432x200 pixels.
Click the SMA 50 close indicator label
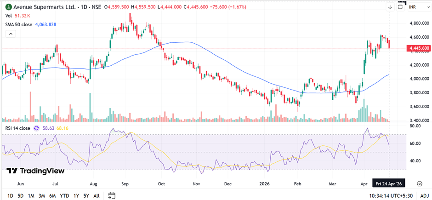pyautogui.click(x=19, y=24)
